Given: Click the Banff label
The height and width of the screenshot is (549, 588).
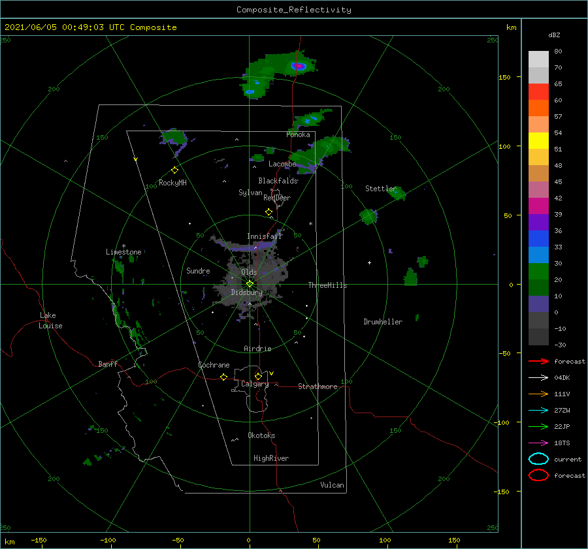Looking at the screenshot, I should 108,364.
